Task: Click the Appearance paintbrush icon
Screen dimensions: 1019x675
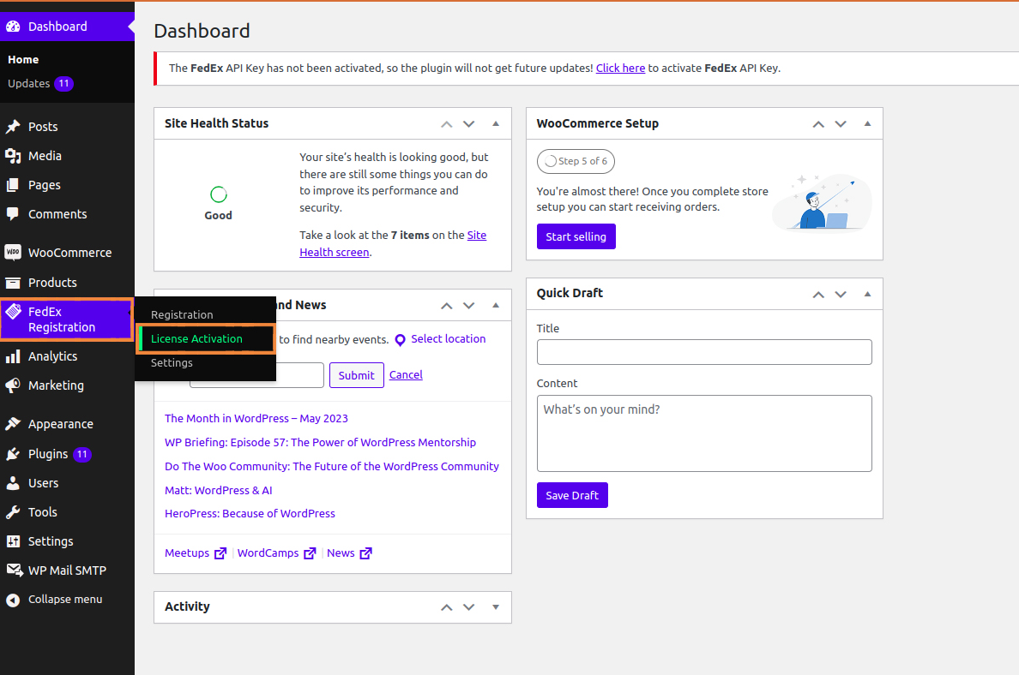Action: [13, 424]
